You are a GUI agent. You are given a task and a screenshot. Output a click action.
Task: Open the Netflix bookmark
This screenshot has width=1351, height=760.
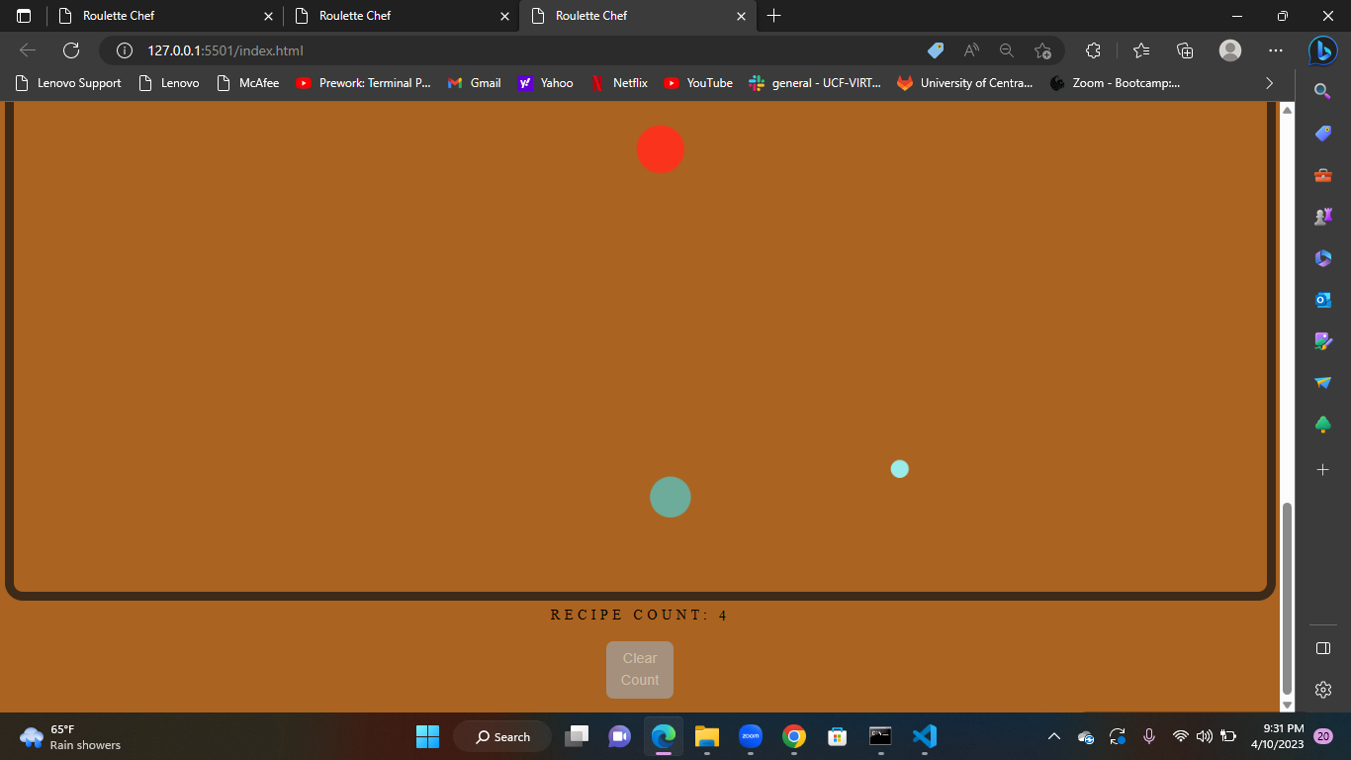coord(620,83)
